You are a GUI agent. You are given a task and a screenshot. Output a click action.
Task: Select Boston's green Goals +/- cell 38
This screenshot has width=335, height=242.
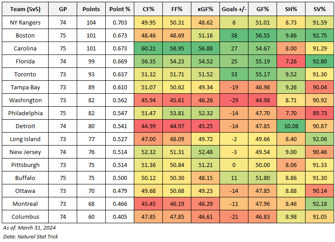click(234, 35)
